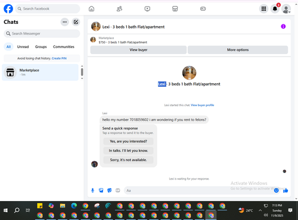298x220 pixels.
Task: Open the Facebook logo home link
Action: click(8, 9)
